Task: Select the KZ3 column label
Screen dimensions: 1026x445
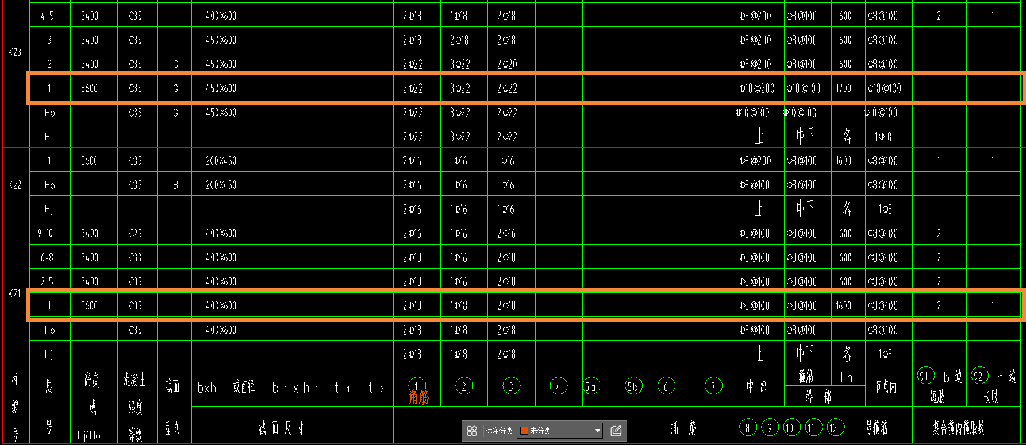Action: pos(14,52)
